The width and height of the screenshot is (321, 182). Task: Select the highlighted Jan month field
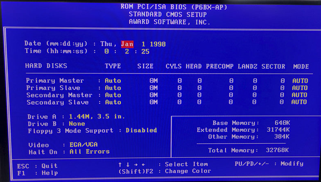[127, 44]
